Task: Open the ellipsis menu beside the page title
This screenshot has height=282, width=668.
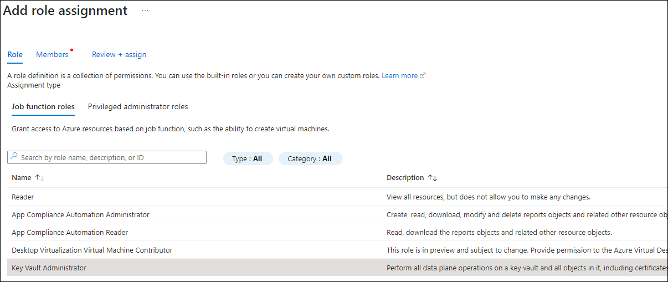Action: 145,11
